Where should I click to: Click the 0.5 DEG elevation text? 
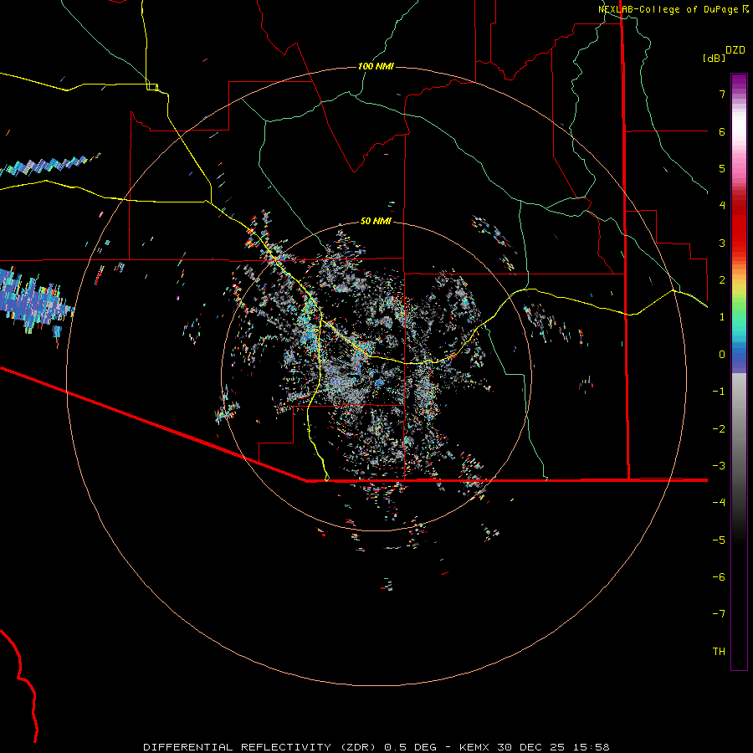coord(411,747)
